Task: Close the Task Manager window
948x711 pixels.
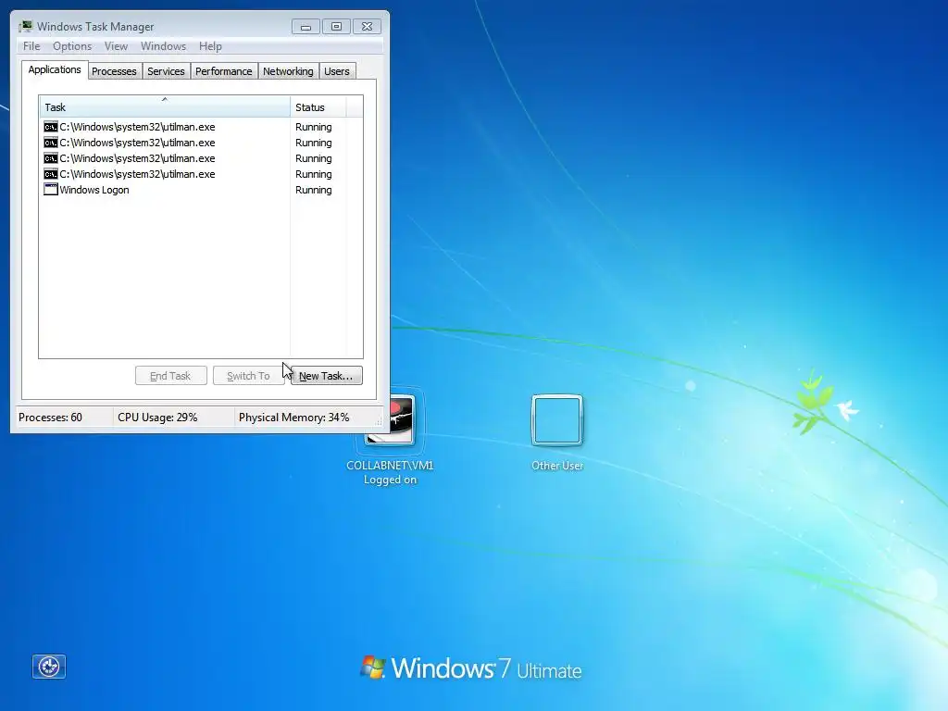Action: (x=367, y=27)
